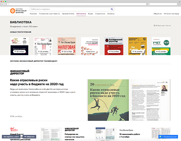Click the star icon on Избранное

(x=25, y=136)
